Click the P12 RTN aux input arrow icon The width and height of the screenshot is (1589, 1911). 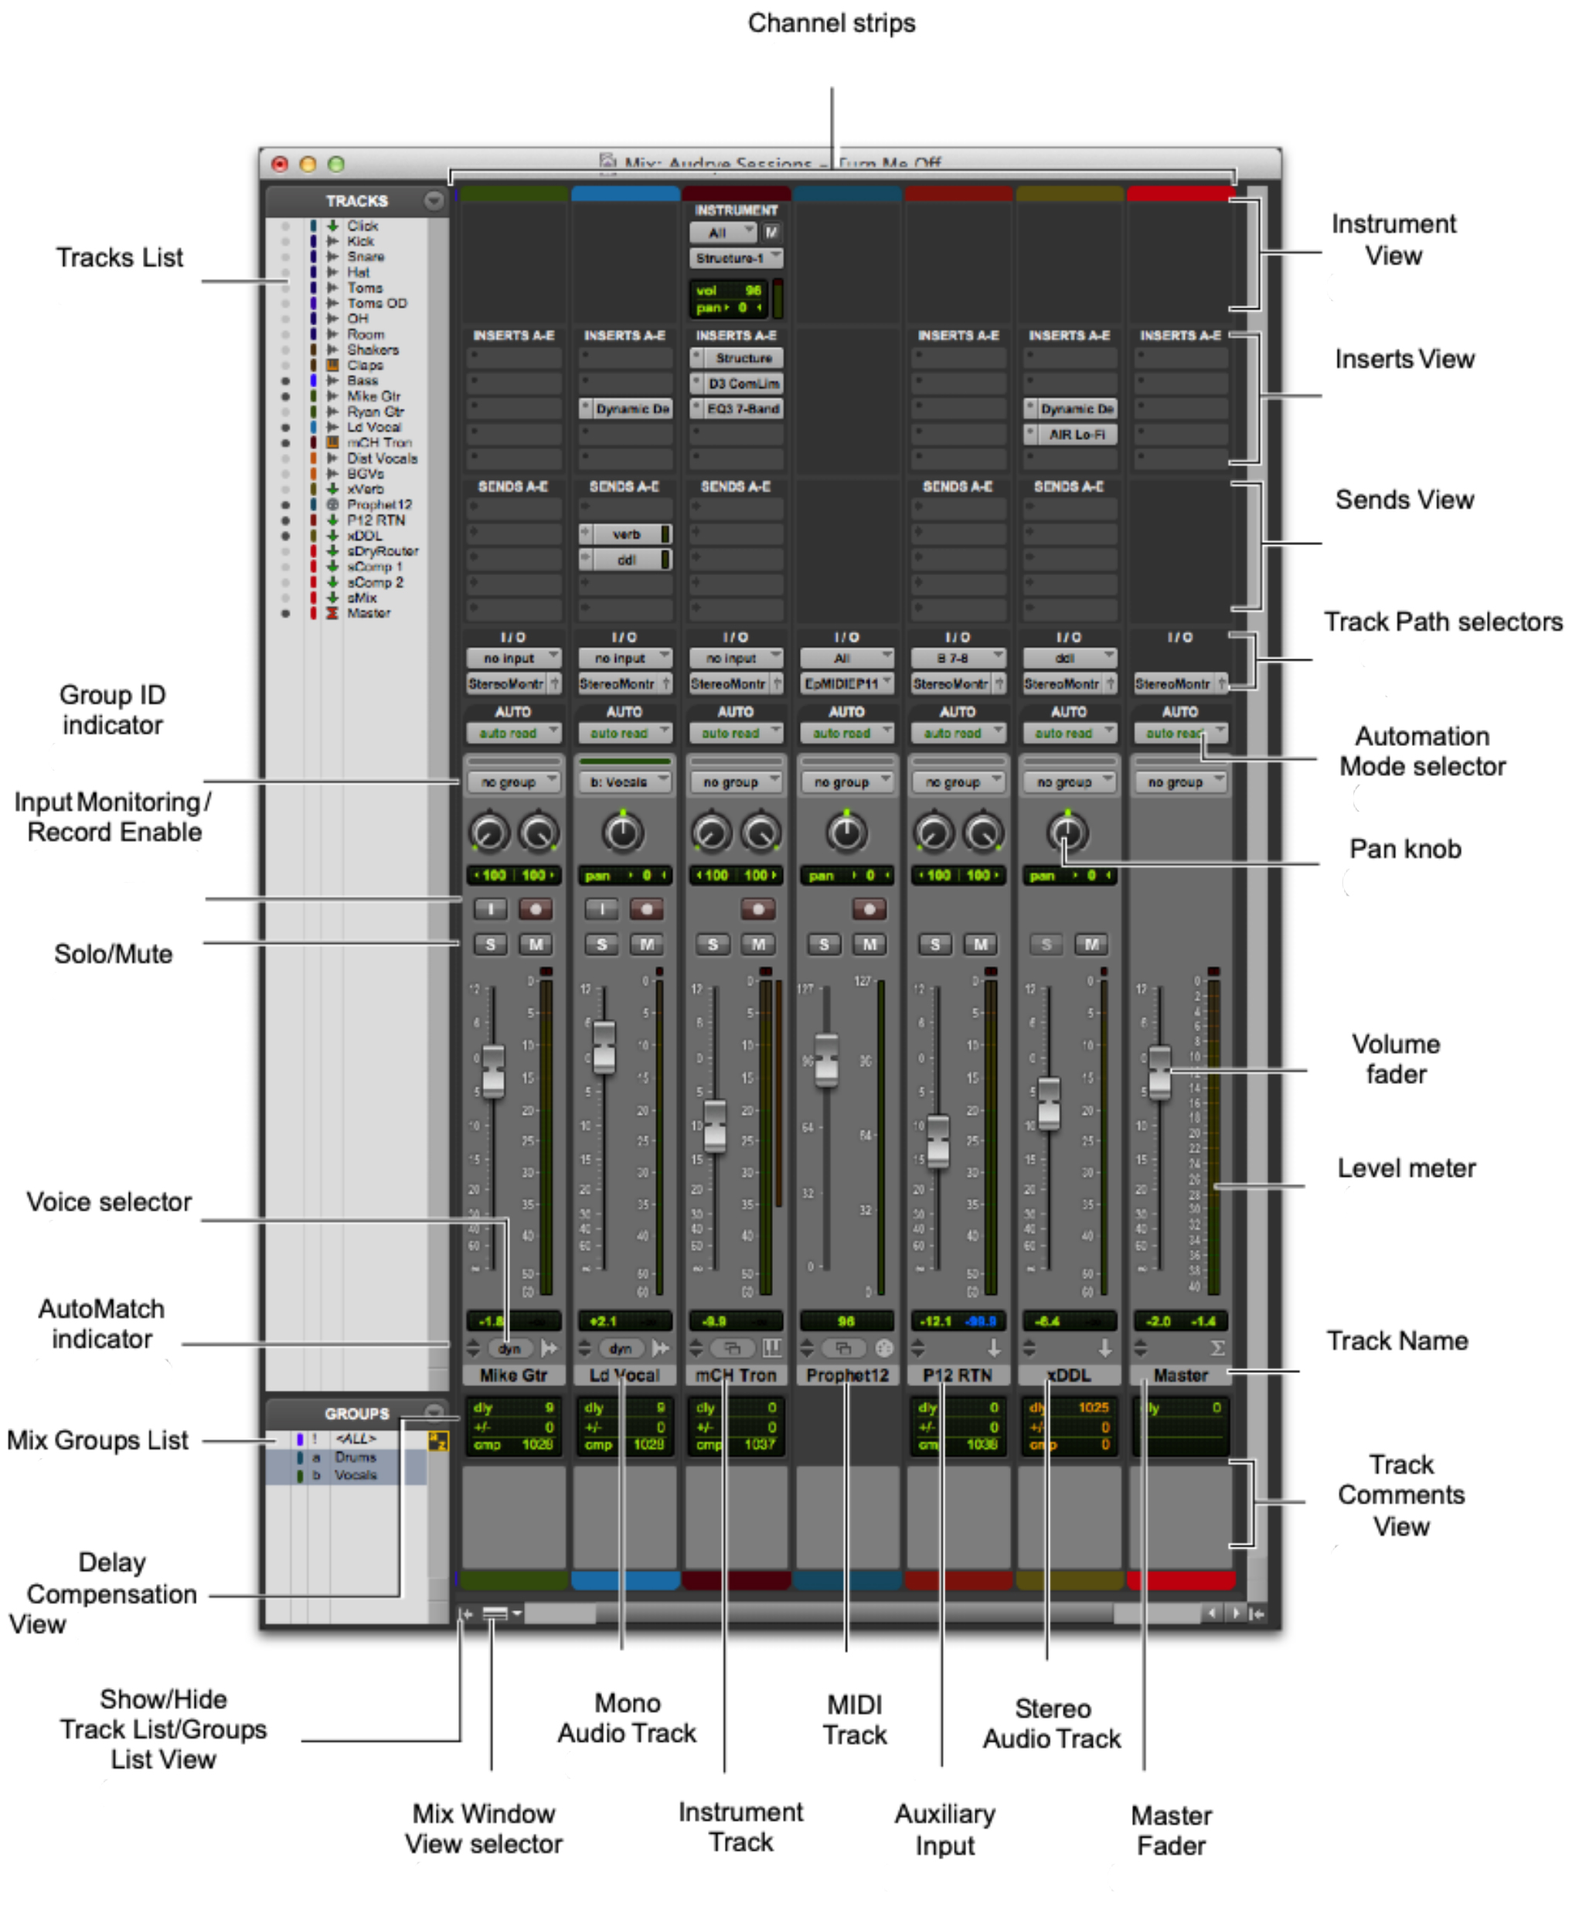(994, 1347)
